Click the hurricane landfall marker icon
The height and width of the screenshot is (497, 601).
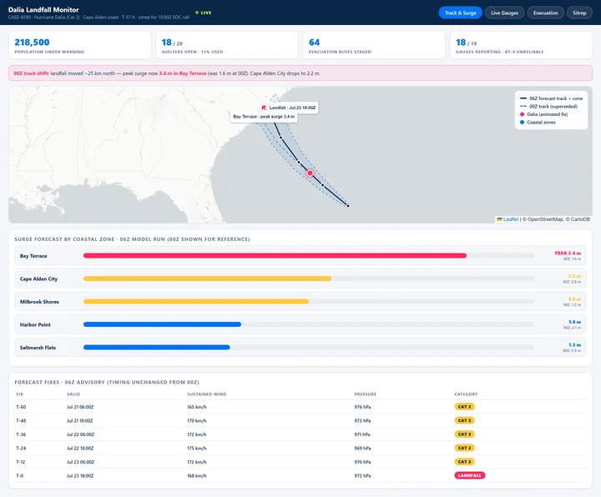point(264,108)
